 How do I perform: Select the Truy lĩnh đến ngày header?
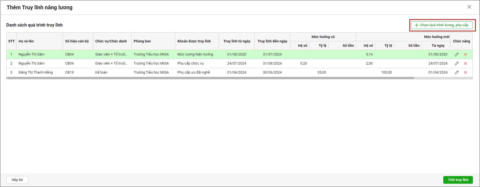[272, 41]
